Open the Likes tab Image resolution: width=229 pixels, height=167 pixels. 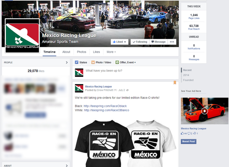[x=96, y=52]
